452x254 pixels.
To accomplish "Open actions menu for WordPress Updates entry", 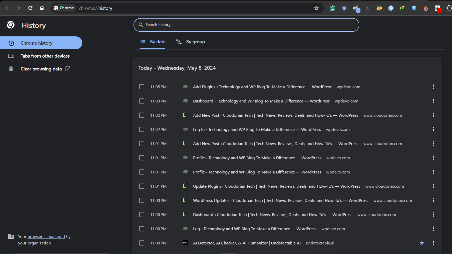I will (x=433, y=200).
